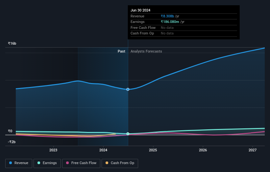Screen dimensions: 270x172
Task: Select the Revenue data point at Jun 2024
Action: coord(128,89)
